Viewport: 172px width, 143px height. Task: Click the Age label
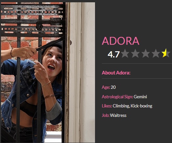[x=106, y=87]
